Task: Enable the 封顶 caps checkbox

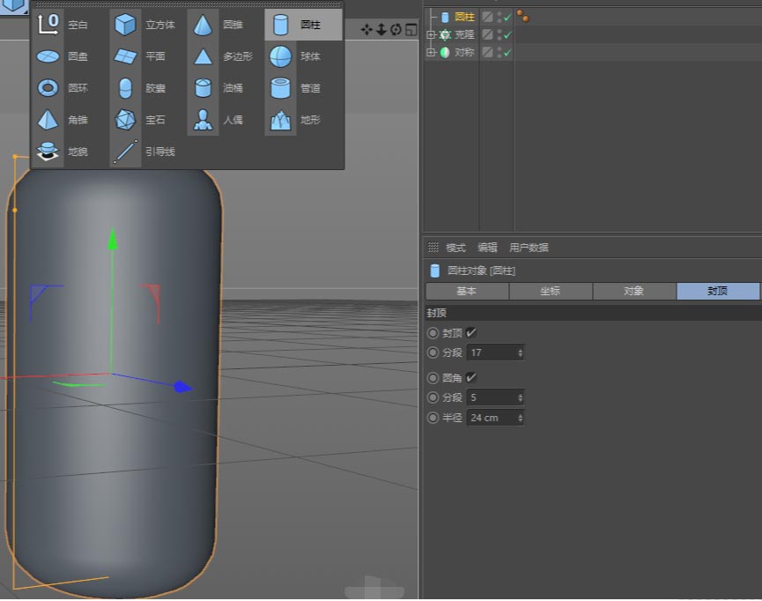Action: (x=472, y=332)
